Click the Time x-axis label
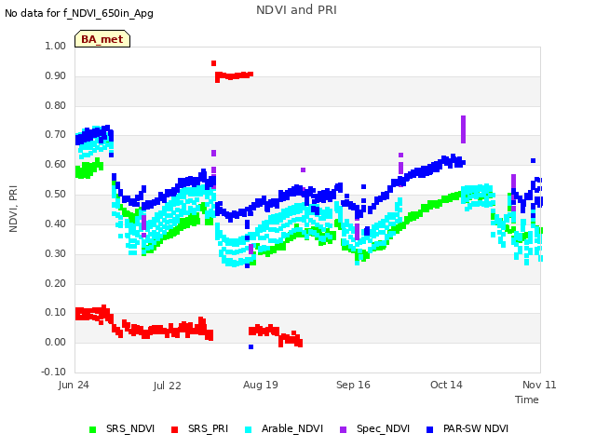Screen dimensions: 596x447 [527, 400]
